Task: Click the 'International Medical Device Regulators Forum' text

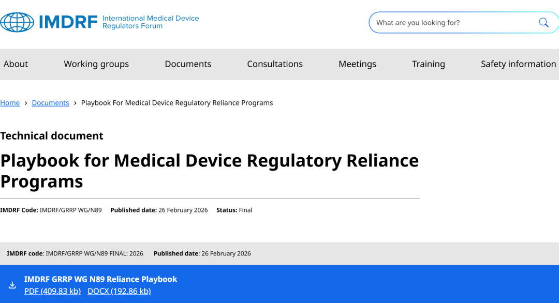Action: click(x=151, y=22)
